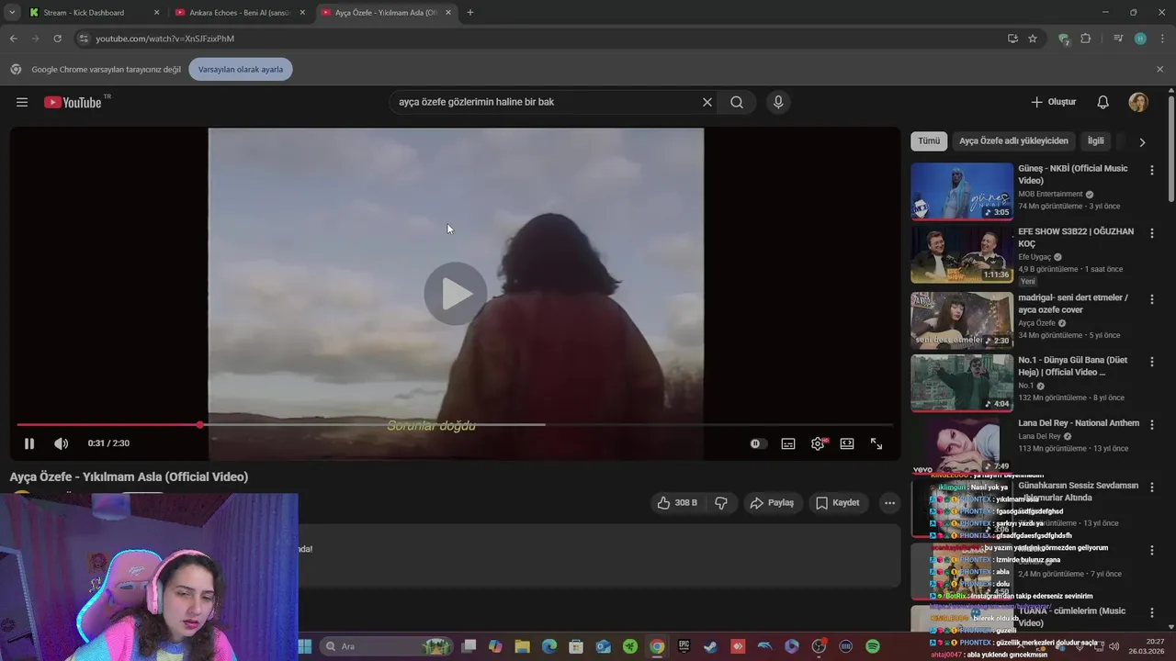Click MOB Entertainment channel name
Viewport: 1176px width, 661px height.
pos(1050,195)
